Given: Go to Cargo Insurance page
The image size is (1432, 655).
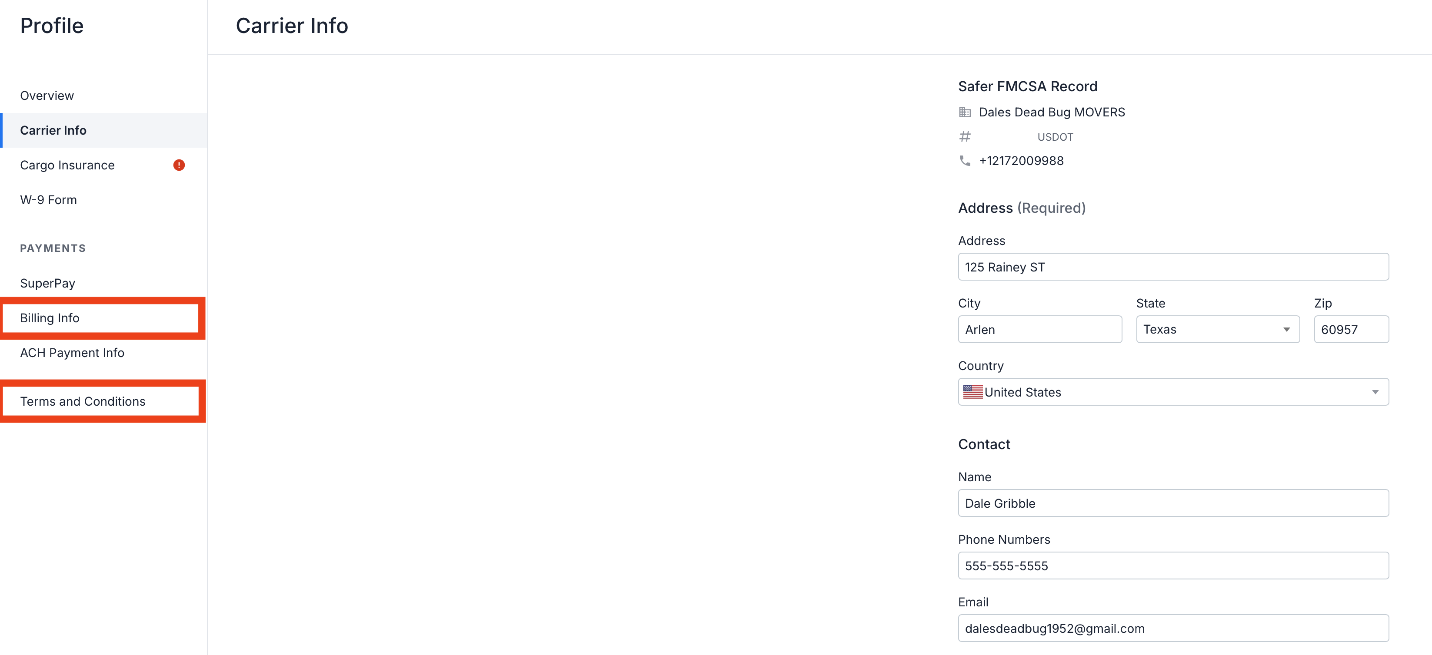Looking at the screenshot, I should pyautogui.click(x=103, y=165).
